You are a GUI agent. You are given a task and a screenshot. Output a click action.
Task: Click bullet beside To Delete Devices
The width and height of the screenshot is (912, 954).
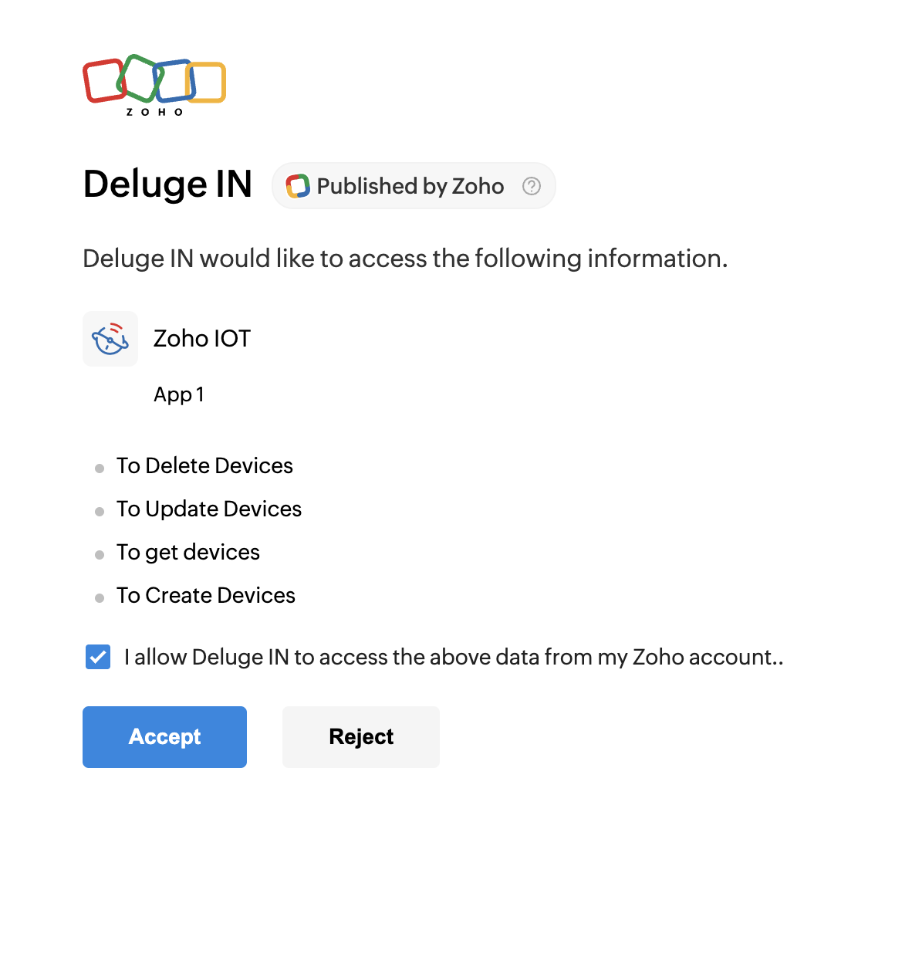pos(100,469)
